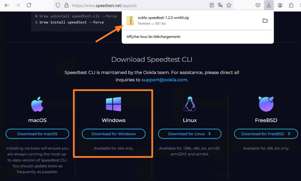This screenshot has width=301, height=181.
Task: Show site security padlock info
Action: click(x=67, y=5)
